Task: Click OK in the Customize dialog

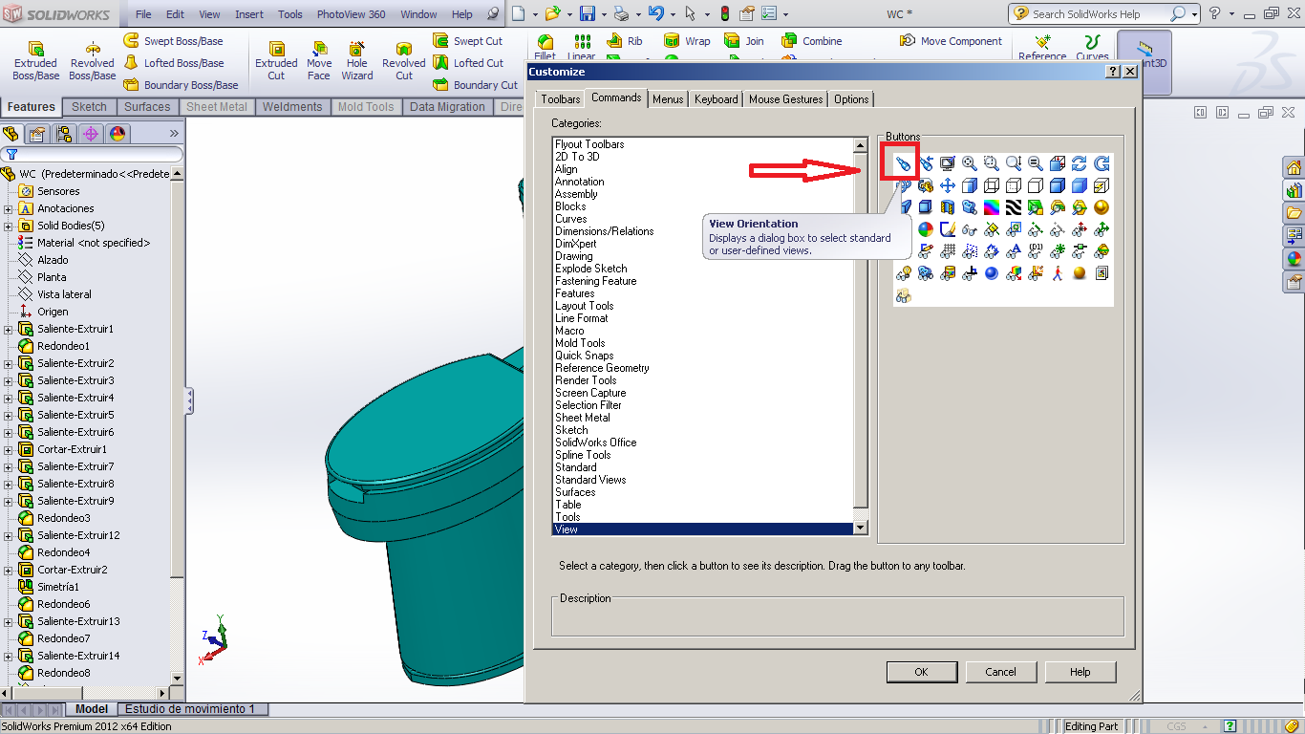Action: 921,672
